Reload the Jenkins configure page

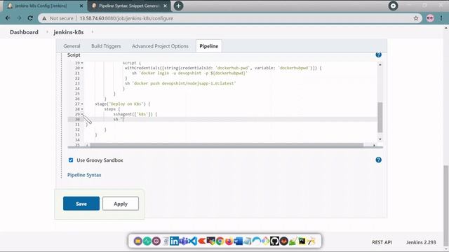[30, 18]
